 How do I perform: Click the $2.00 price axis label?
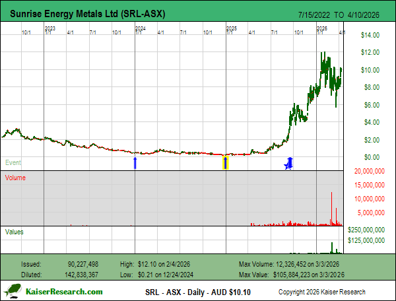(x=372, y=140)
